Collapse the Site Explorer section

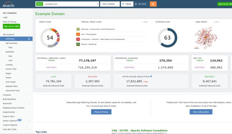point(29,34)
